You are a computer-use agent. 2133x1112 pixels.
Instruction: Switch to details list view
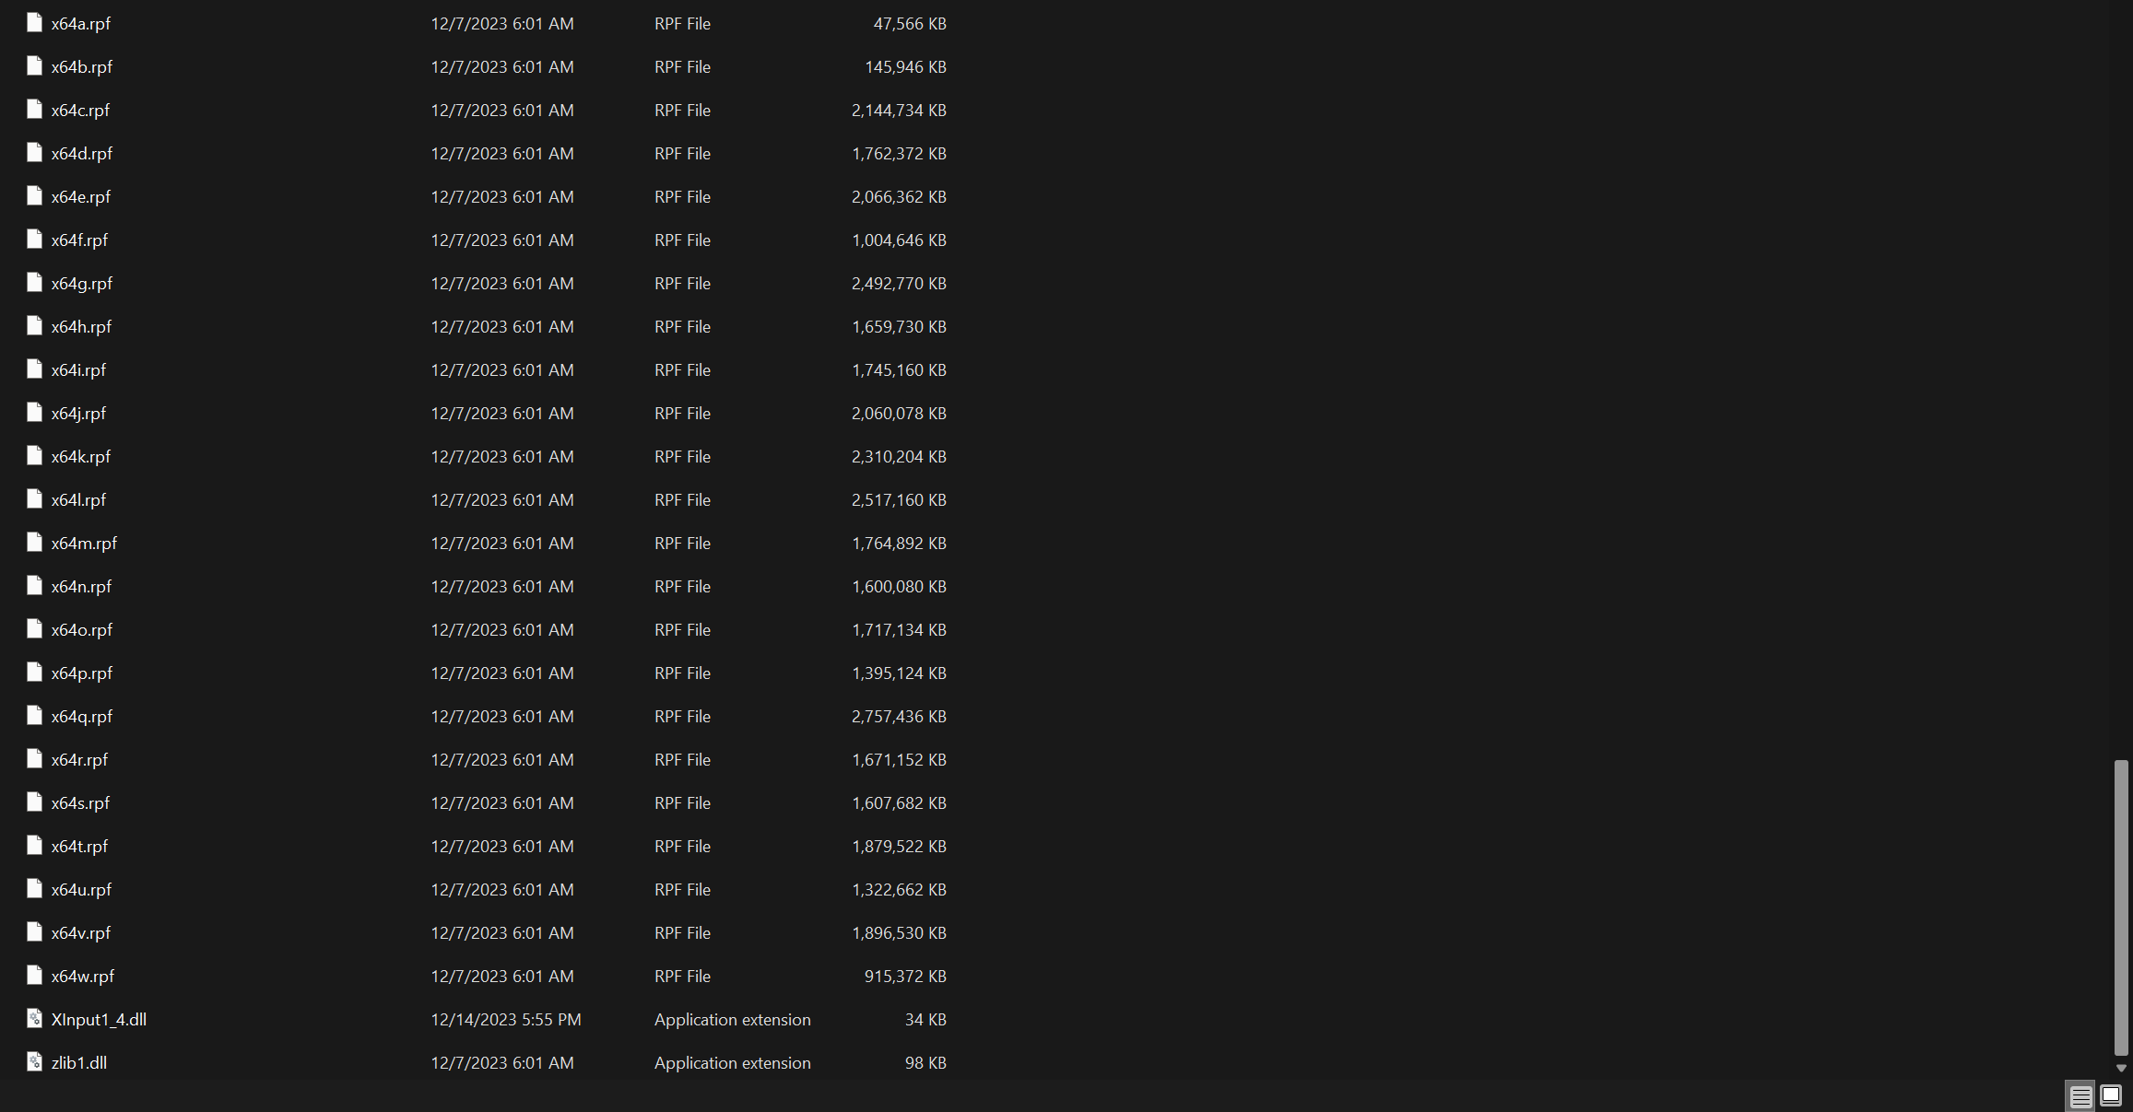[x=2080, y=1096]
